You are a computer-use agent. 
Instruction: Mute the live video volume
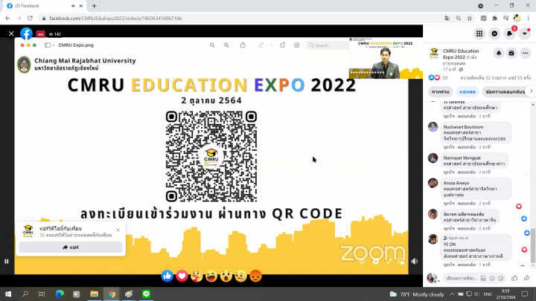(415, 262)
